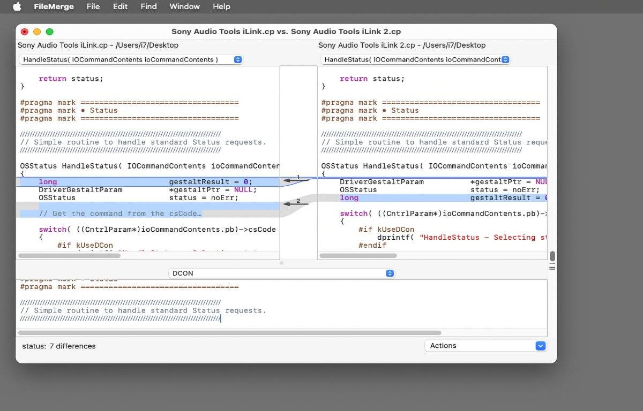Click the pane divider dot above DCON
Image resolution: width=643 pixels, height=411 pixels.
(x=282, y=263)
